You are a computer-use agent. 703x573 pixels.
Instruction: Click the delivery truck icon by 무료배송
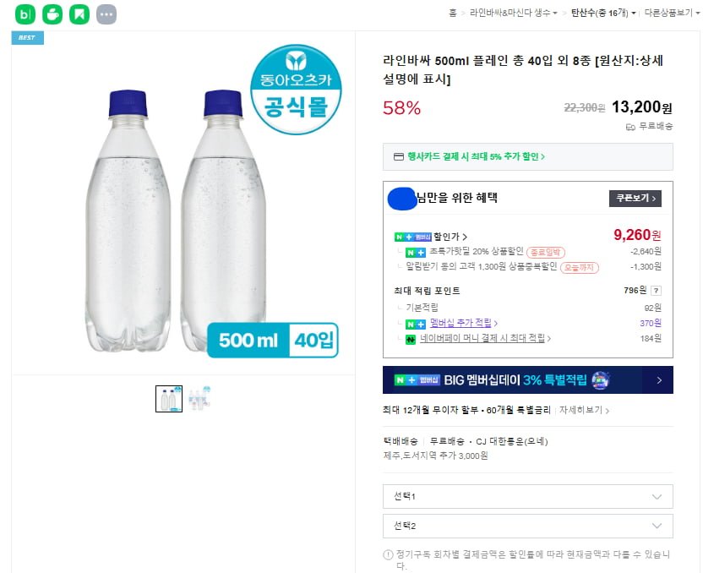point(630,127)
